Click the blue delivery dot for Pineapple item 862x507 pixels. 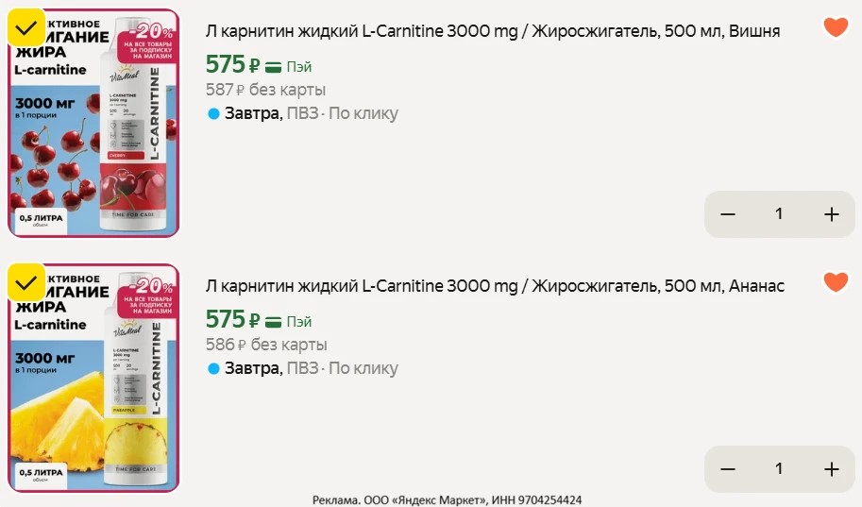coord(213,369)
